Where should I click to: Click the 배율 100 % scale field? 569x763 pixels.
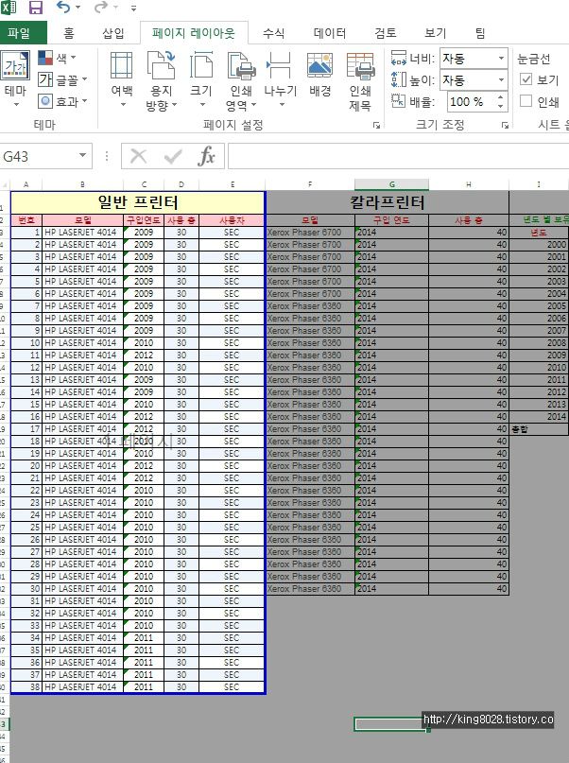[x=471, y=102]
